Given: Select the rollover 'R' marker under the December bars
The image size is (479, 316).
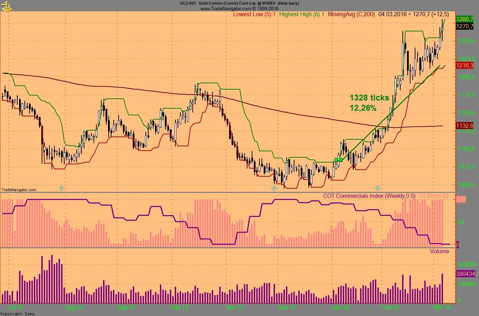Looking at the screenshot, I should pyautogui.click(x=274, y=188).
